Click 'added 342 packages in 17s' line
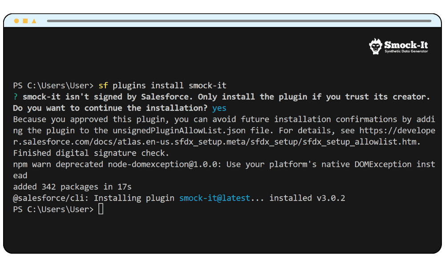The image size is (445, 267). tap(73, 187)
